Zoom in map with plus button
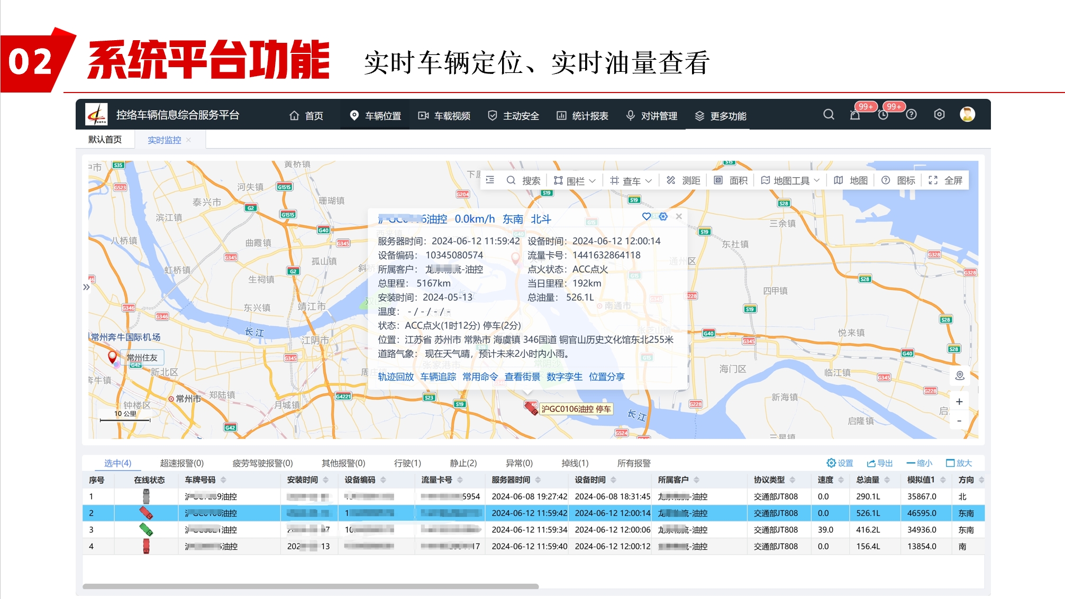 click(959, 402)
